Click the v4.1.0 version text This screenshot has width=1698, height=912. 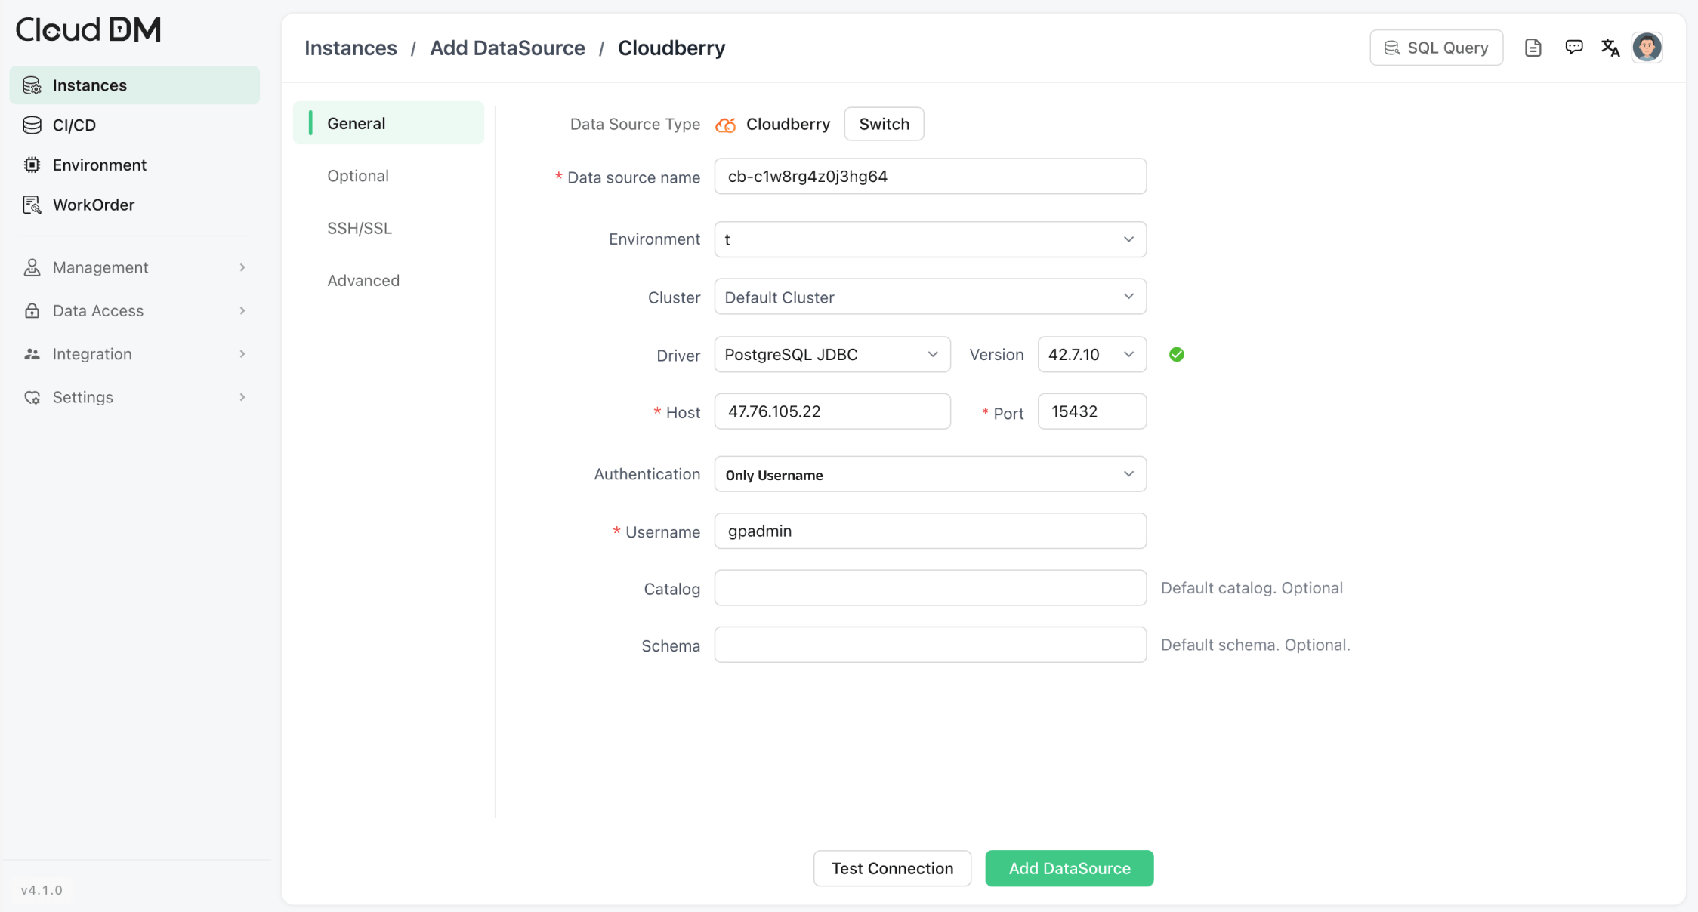(42, 890)
